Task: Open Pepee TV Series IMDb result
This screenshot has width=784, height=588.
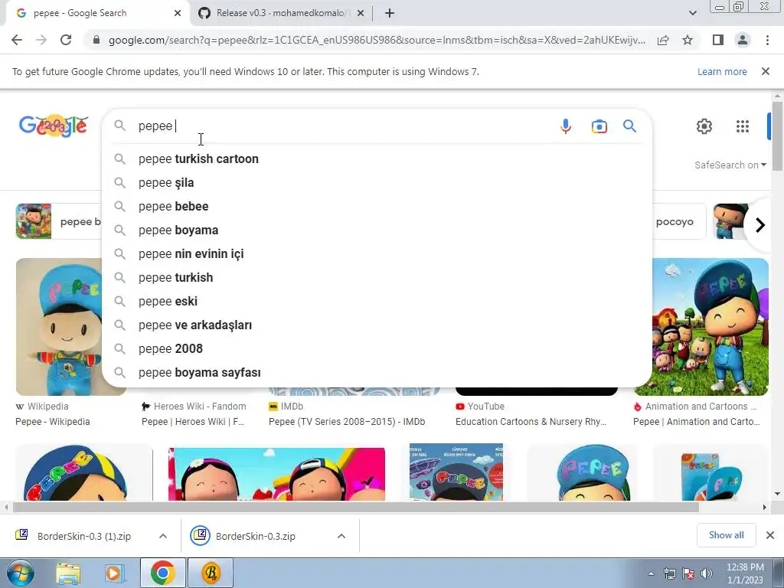Action: [347, 422]
